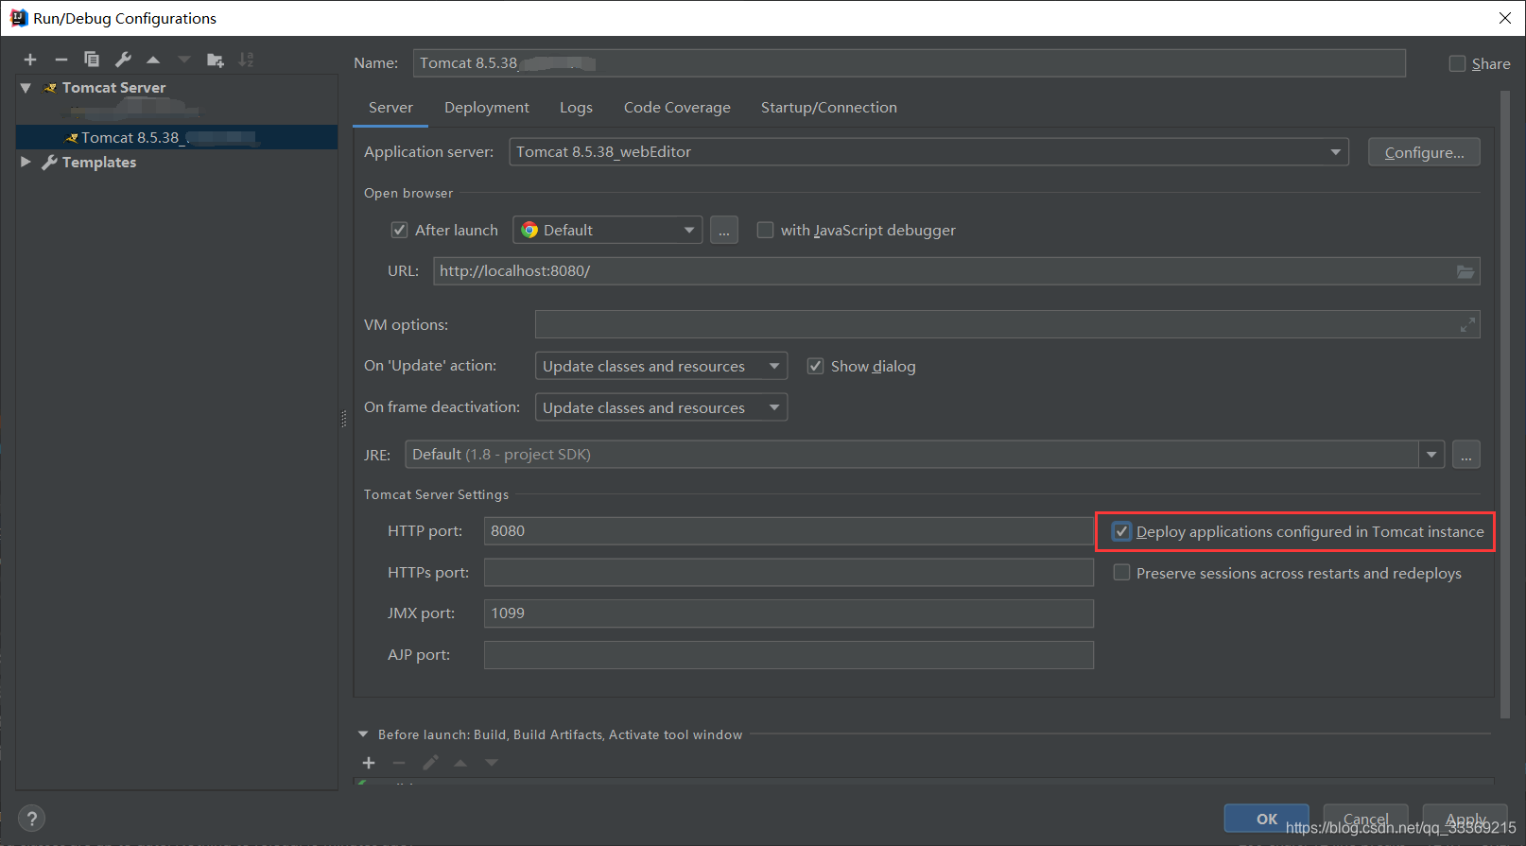Toggle Deploy applications configured in Tomcat instance
The image size is (1526, 846).
(1121, 531)
